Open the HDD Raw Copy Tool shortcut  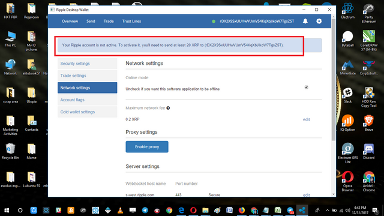[x=369, y=97]
